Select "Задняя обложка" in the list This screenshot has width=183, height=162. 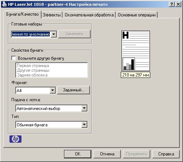pyautogui.click(x=32, y=75)
